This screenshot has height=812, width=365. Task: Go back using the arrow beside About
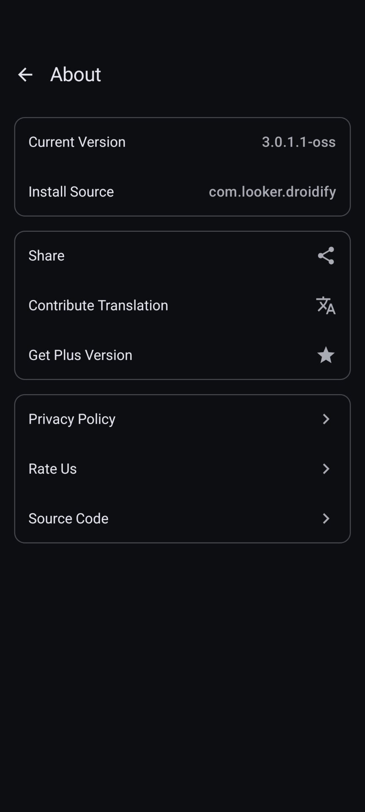point(25,75)
